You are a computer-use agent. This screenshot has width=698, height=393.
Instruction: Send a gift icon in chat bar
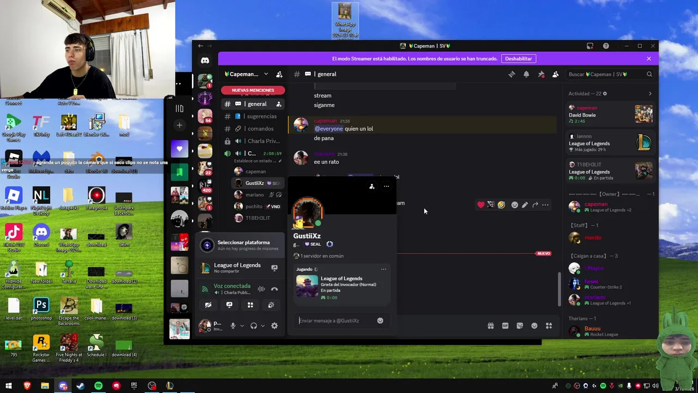(490, 326)
